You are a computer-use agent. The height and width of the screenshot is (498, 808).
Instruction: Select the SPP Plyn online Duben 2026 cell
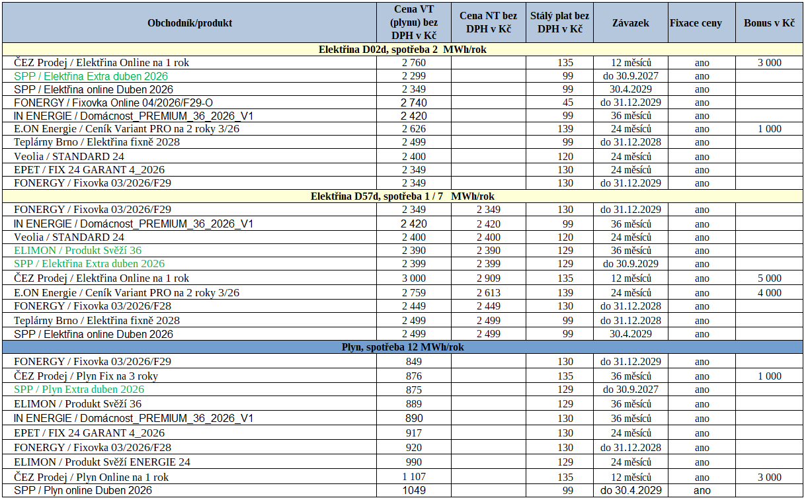pyautogui.click(x=83, y=490)
